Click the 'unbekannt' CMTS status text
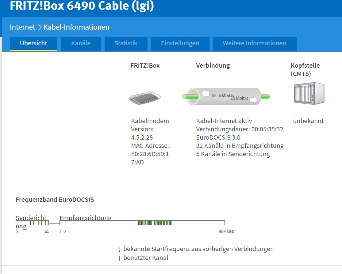Viewport: 342px width, 274px height. tap(308, 121)
